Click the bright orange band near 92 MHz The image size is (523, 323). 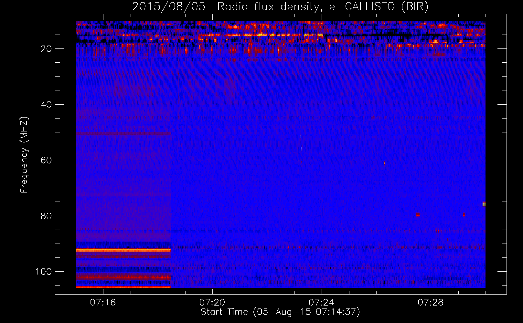pyautogui.click(x=123, y=250)
